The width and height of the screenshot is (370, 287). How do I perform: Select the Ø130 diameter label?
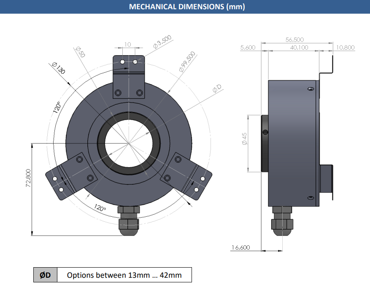(x=58, y=68)
